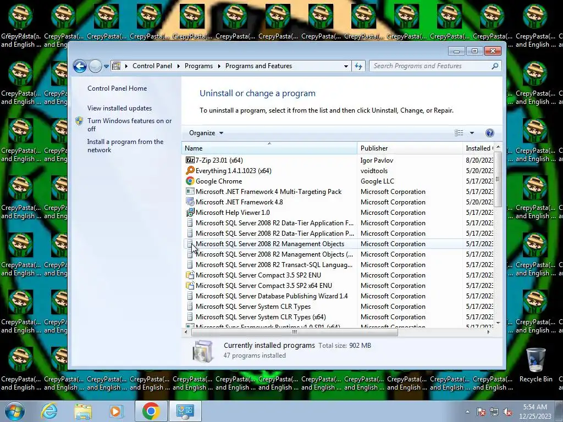Click the scroll down arrow of list
The height and width of the screenshot is (422, 563).
(498, 323)
